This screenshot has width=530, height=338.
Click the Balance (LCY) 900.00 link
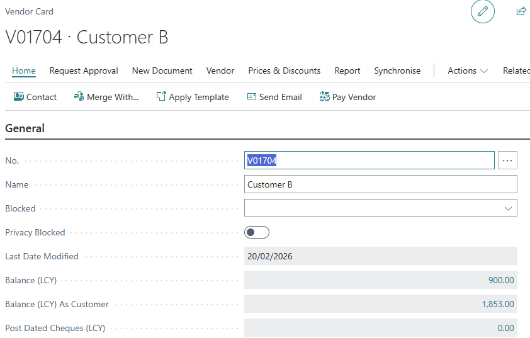(500, 281)
